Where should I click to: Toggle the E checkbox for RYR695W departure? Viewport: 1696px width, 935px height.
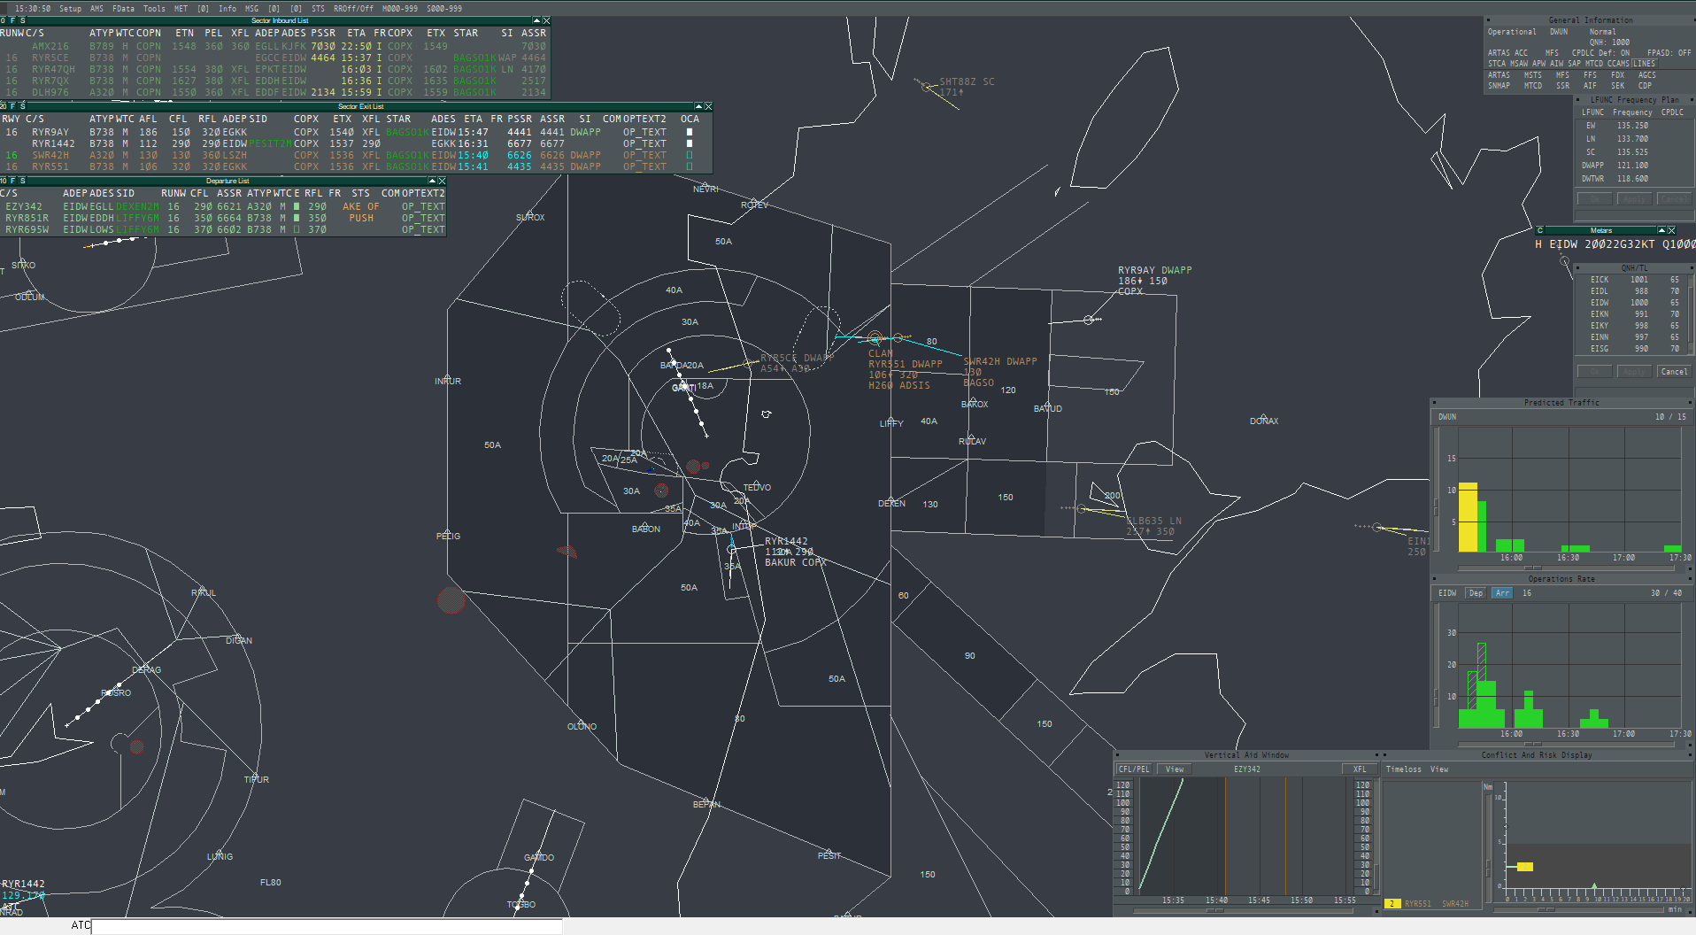[x=297, y=229]
